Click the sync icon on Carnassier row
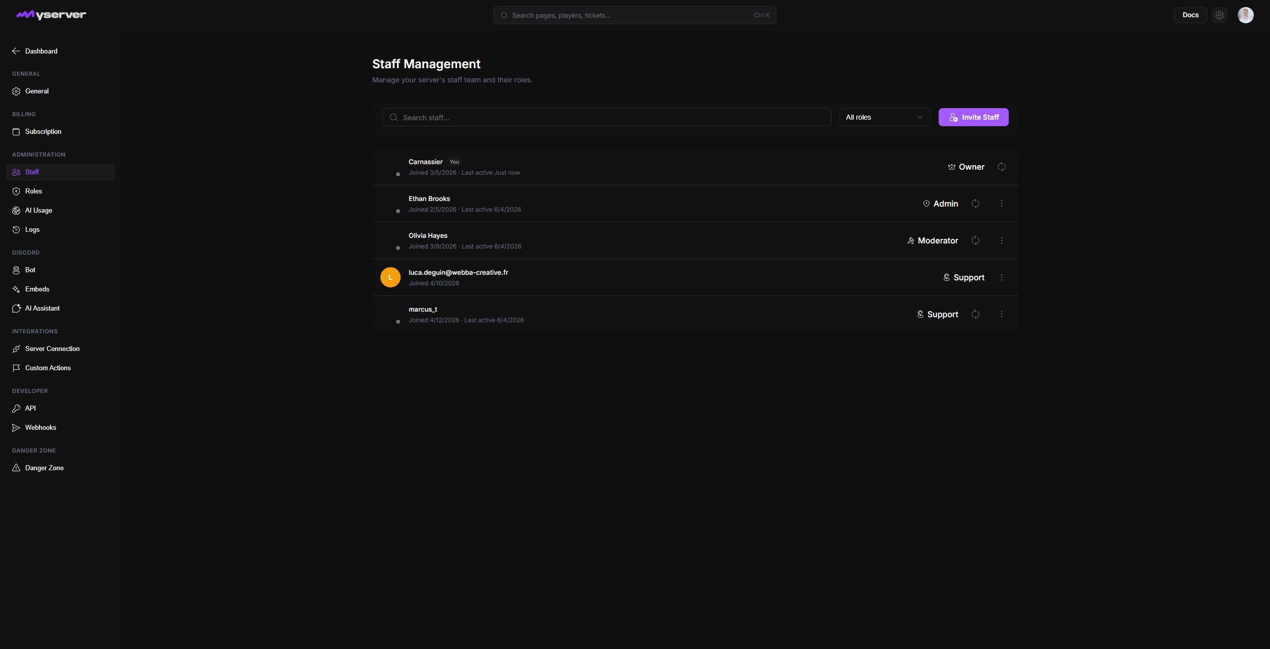This screenshot has width=1270, height=649. click(x=1001, y=167)
